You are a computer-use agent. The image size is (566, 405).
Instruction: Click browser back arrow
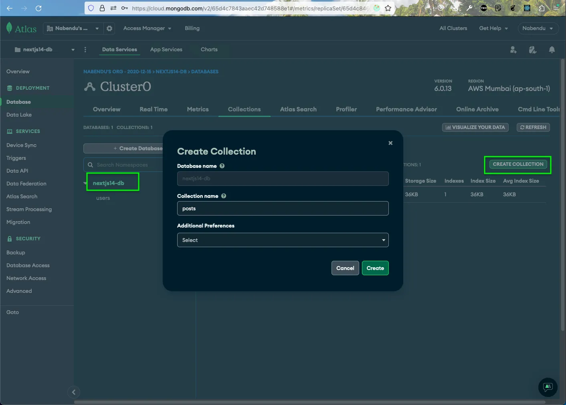click(x=10, y=8)
